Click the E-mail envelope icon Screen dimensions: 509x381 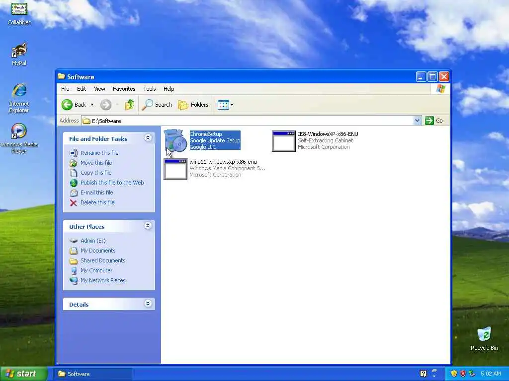point(74,193)
